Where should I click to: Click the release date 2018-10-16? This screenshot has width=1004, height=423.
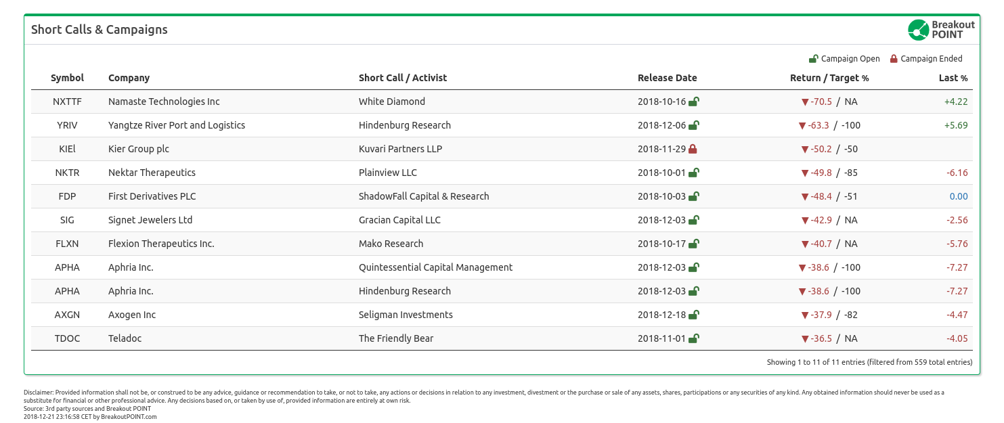point(662,102)
